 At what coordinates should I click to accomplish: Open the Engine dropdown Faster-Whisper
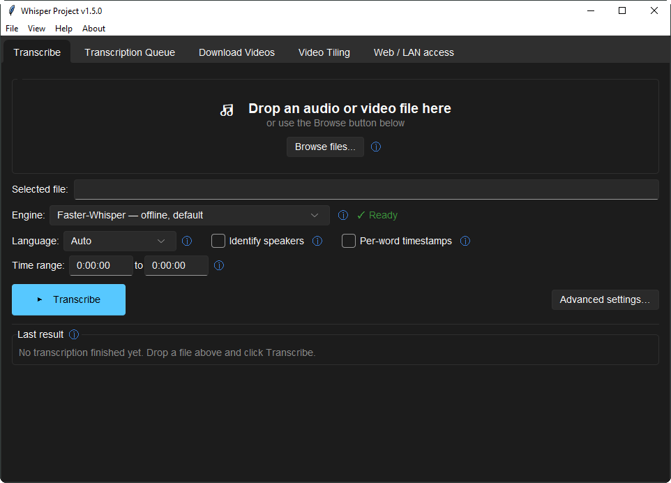click(190, 216)
